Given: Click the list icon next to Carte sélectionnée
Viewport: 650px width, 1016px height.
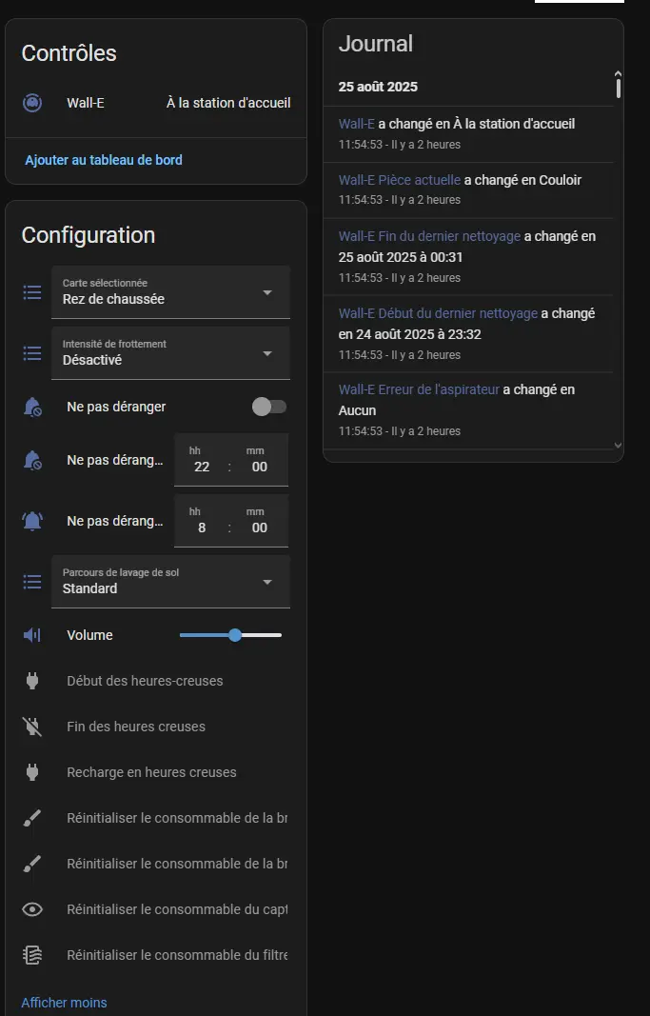Looking at the screenshot, I should [31, 292].
